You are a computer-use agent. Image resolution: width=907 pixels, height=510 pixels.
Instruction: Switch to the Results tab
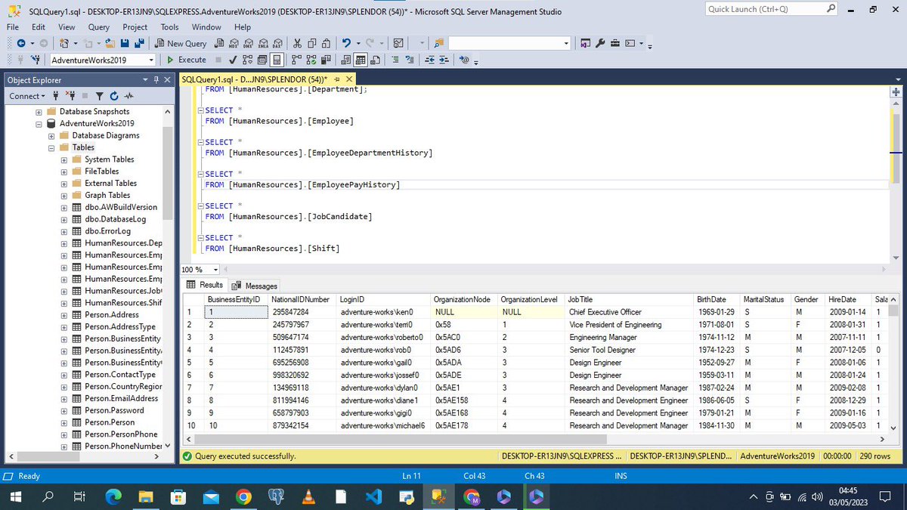click(205, 285)
